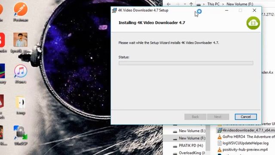Select 4kvideodownloader_4.7.1_x64 installer file
The width and height of the screenshot is (275, 155).
click(246, 130)
